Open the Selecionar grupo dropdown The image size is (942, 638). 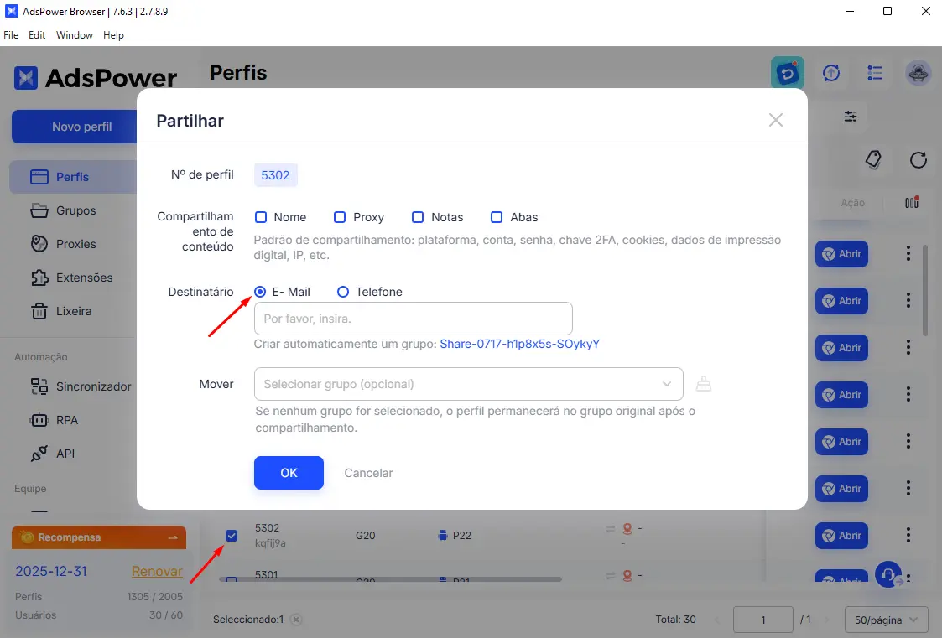point(469,384)
